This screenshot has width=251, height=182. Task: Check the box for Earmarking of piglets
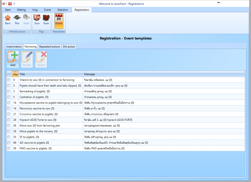[x=9, y=91]
